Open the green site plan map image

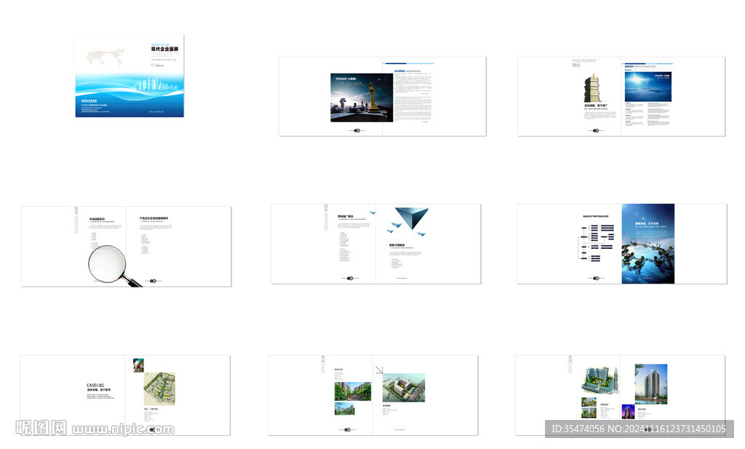(x=159, y=389)
